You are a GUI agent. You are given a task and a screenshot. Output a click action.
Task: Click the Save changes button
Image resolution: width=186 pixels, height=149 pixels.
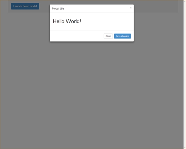point(122,36)
